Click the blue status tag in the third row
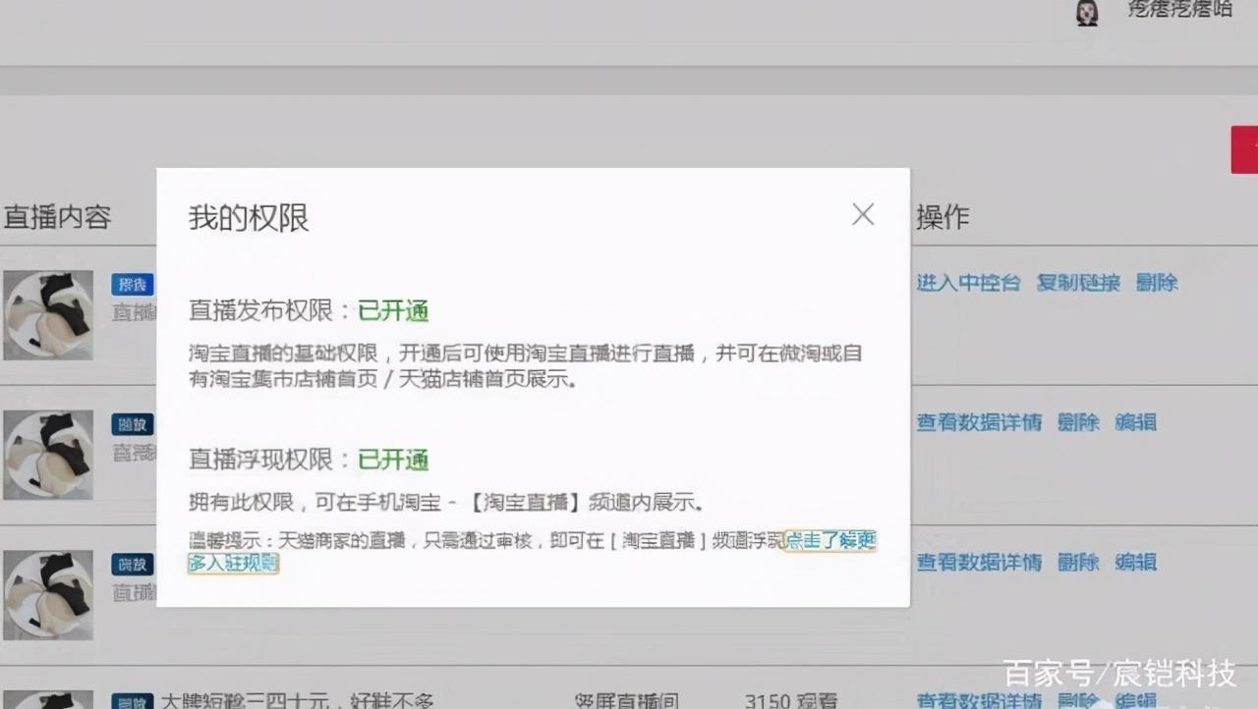Image resolution: width=1258 pixels, height=709 pixels. 132,565
